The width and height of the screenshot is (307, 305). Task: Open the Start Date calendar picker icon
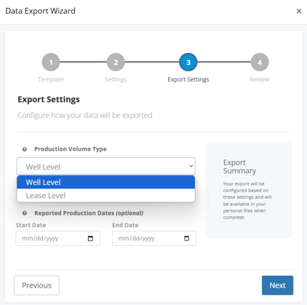(90, 239)
